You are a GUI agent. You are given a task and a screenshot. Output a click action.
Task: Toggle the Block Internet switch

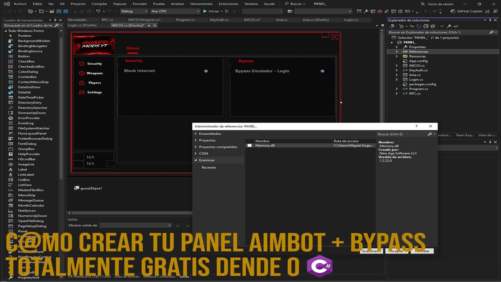pyautogui.click(x=209, y=71)
